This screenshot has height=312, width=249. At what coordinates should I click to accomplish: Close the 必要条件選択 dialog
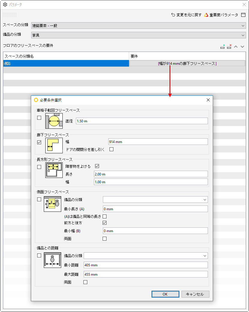[208, 100]
